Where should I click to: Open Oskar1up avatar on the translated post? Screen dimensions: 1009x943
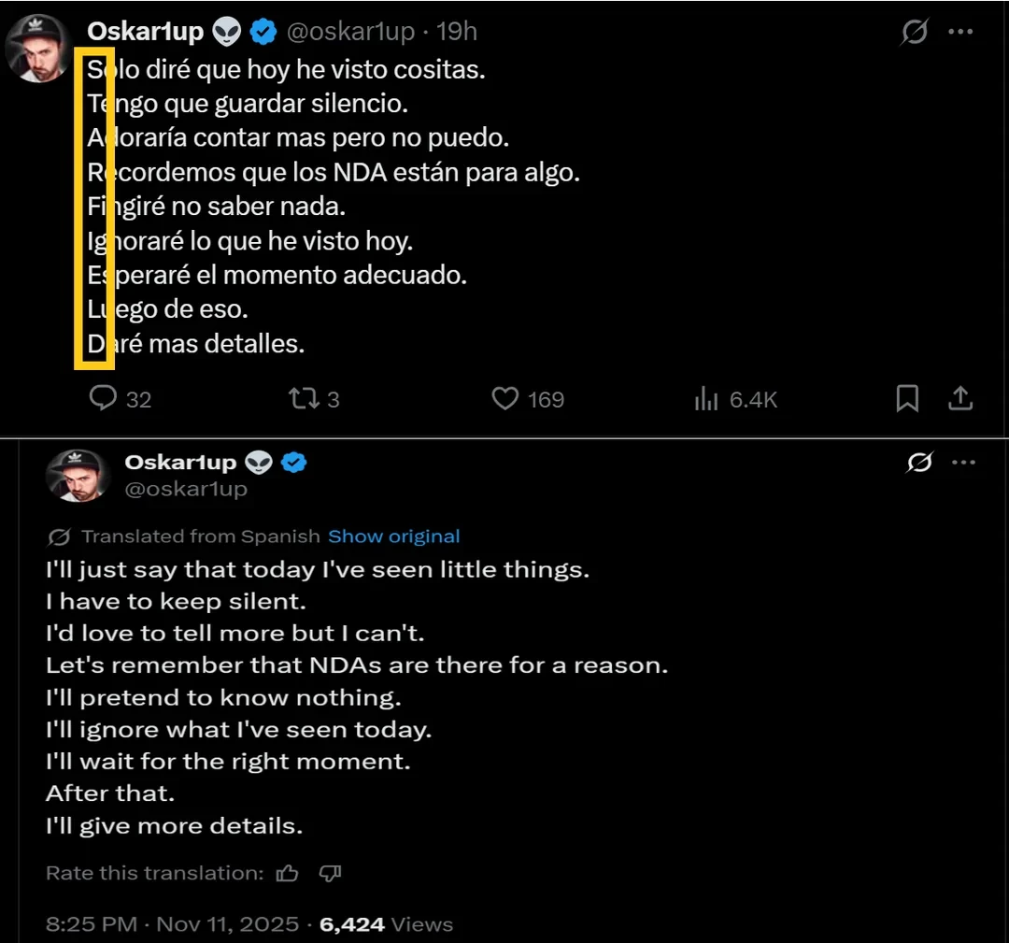[x=78, y=476]
